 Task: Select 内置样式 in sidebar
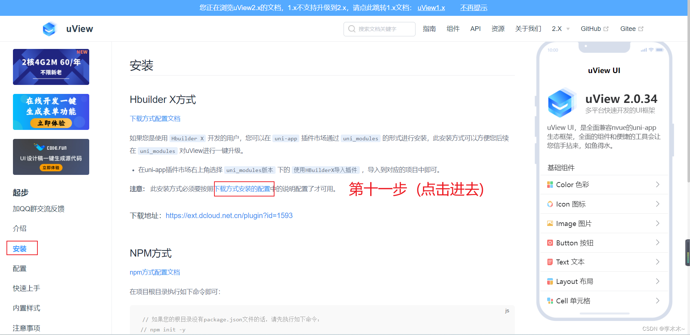point(26,308)
